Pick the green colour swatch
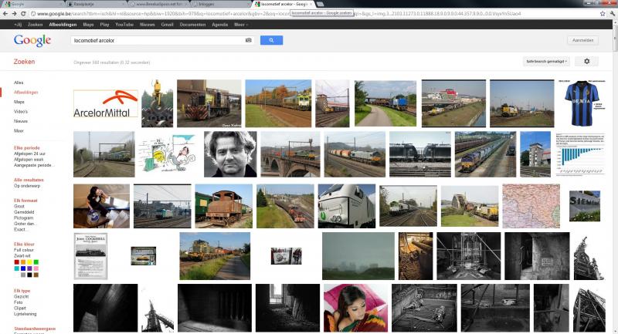Image resolution: width=618 pixels, height=334 pixels. pos(36,262)
